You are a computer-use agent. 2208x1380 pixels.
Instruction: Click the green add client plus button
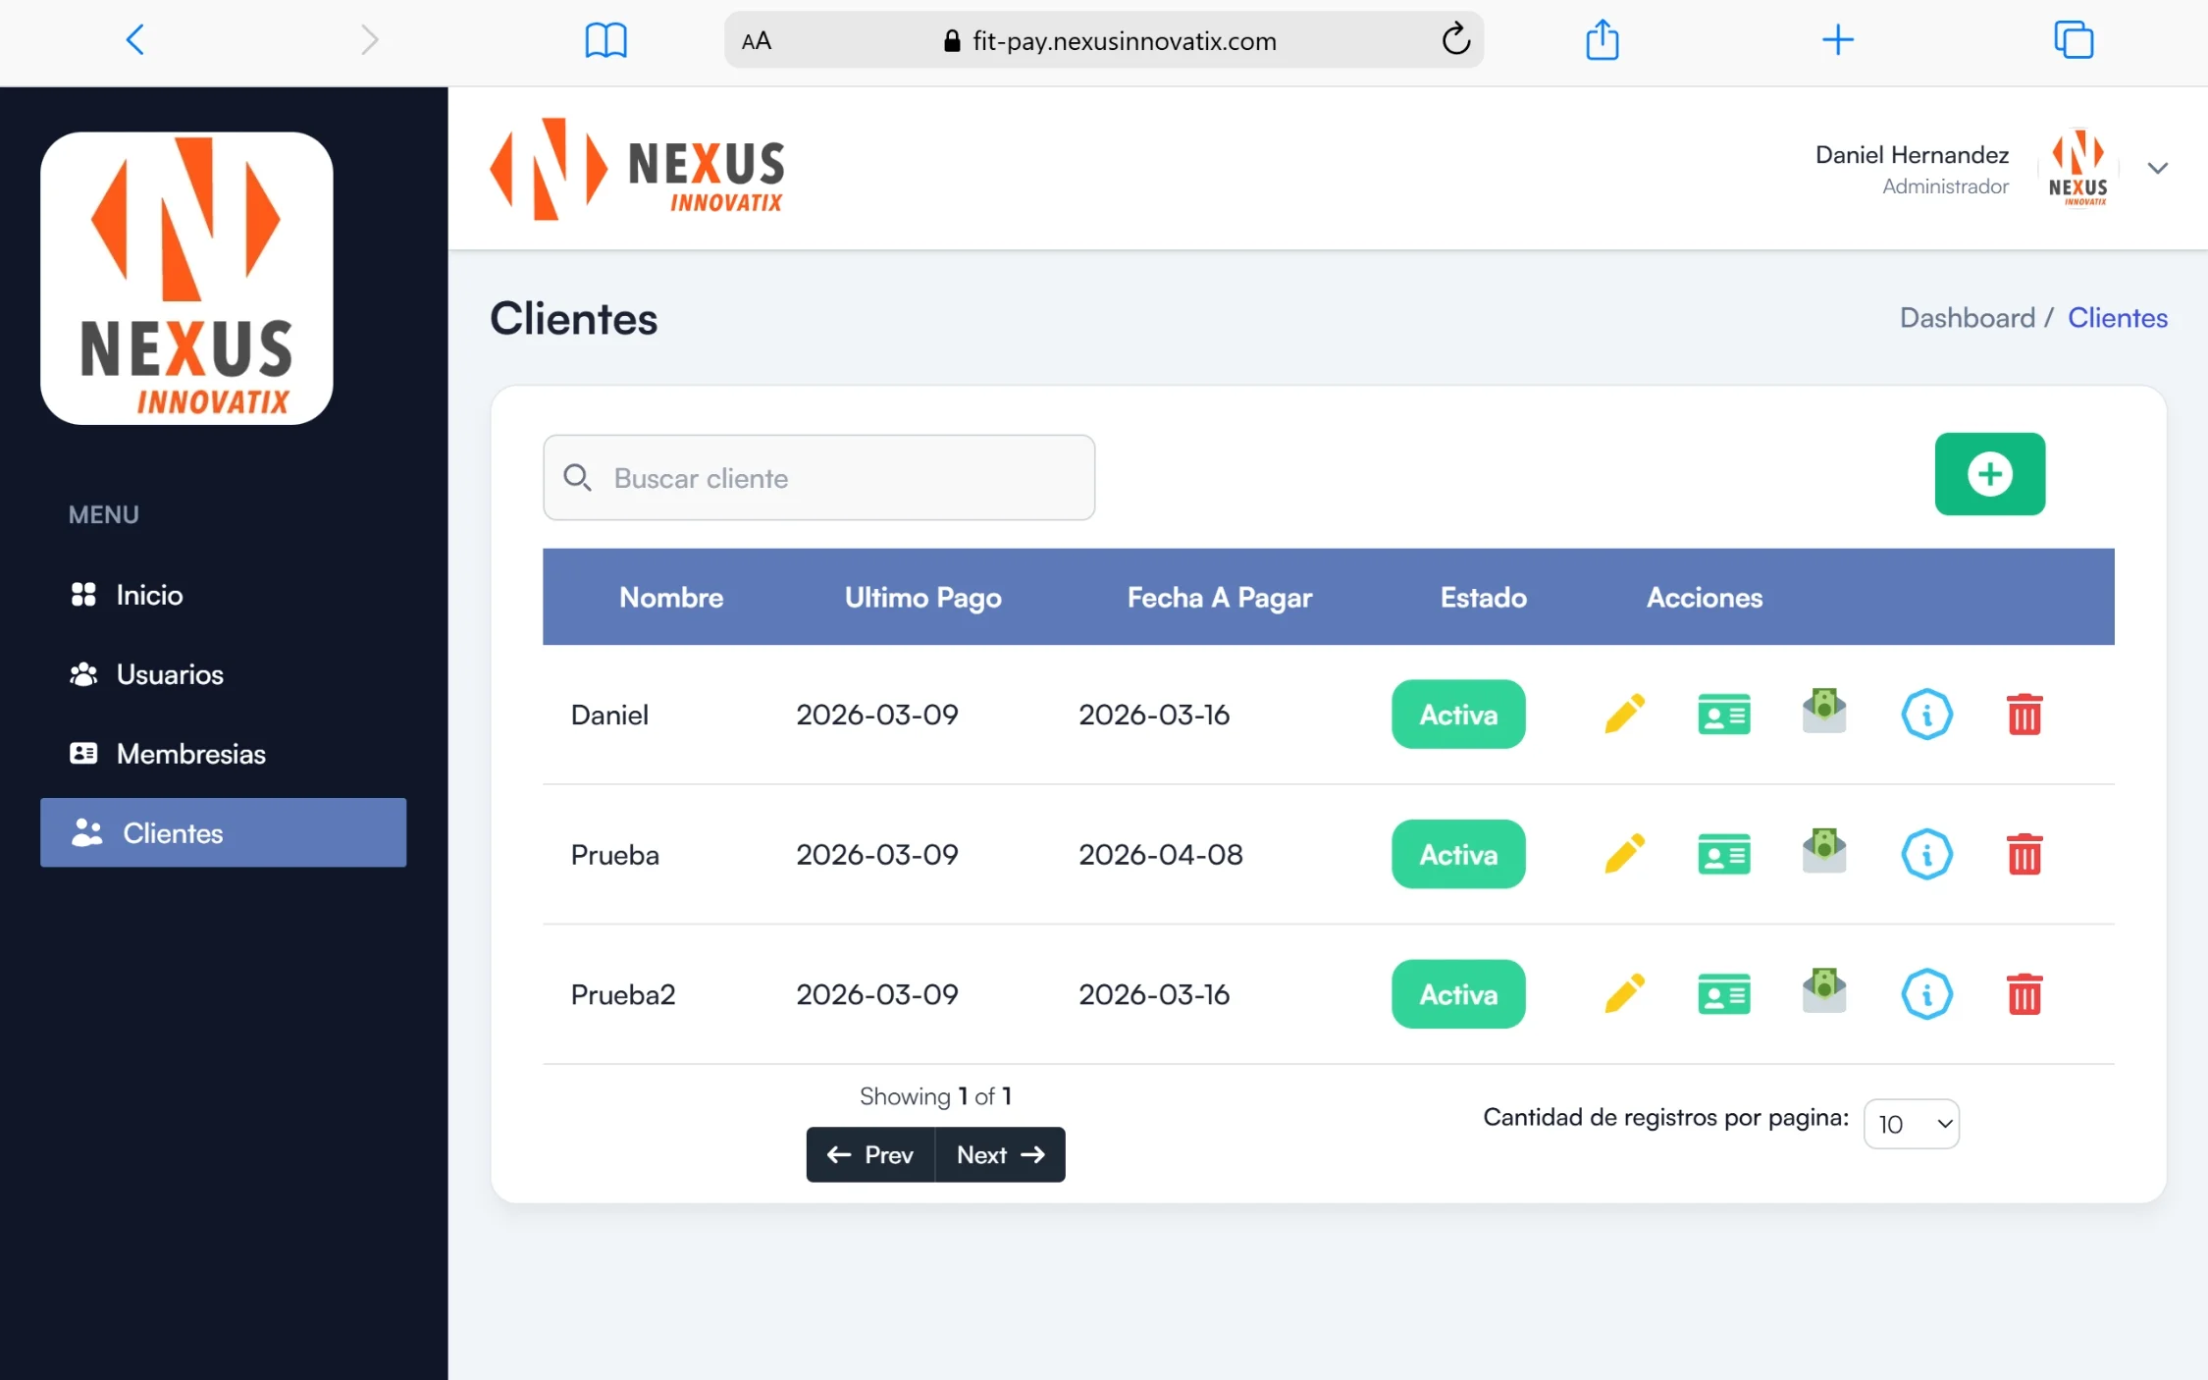1989,474
